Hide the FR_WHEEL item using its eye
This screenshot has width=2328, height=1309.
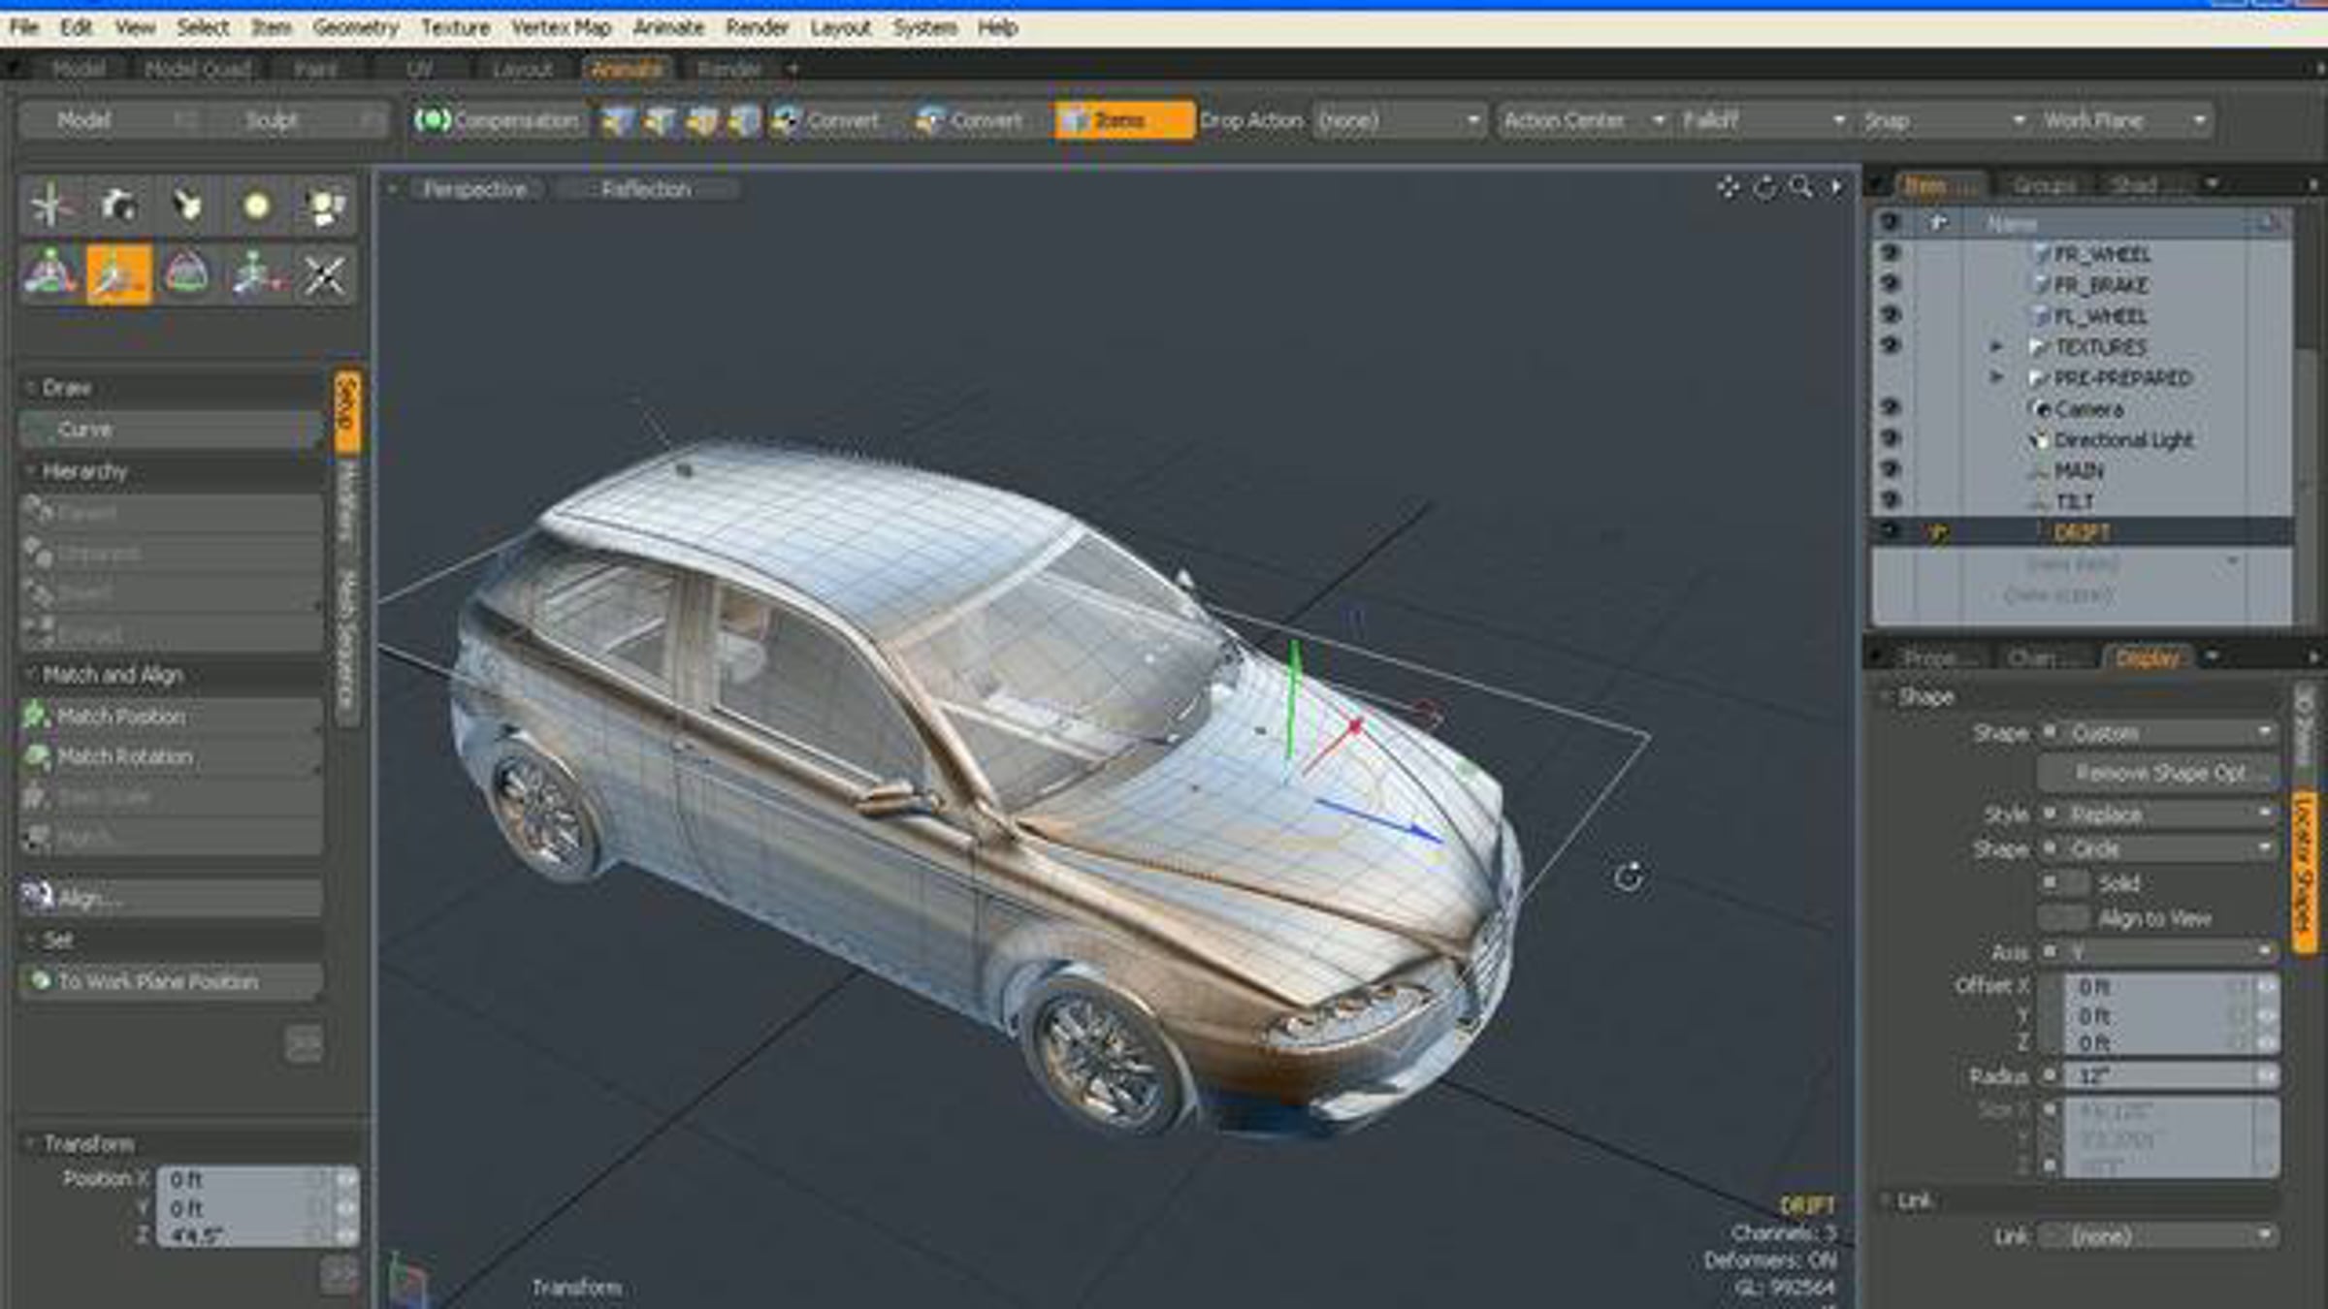[x=1889, y=253]
